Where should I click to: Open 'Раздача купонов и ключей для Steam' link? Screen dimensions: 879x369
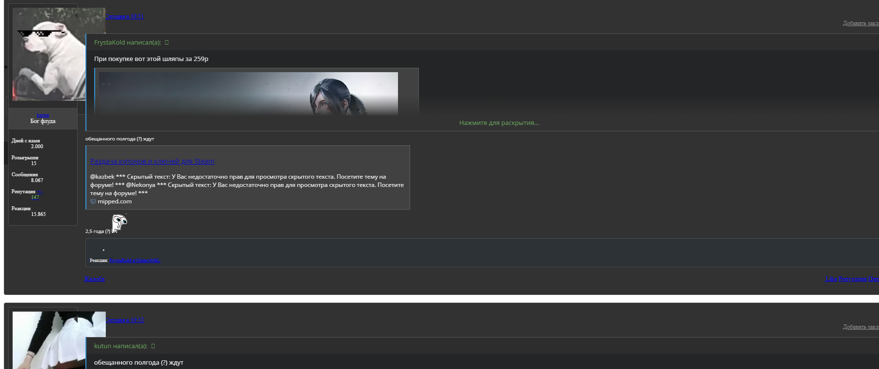[152, 161]
